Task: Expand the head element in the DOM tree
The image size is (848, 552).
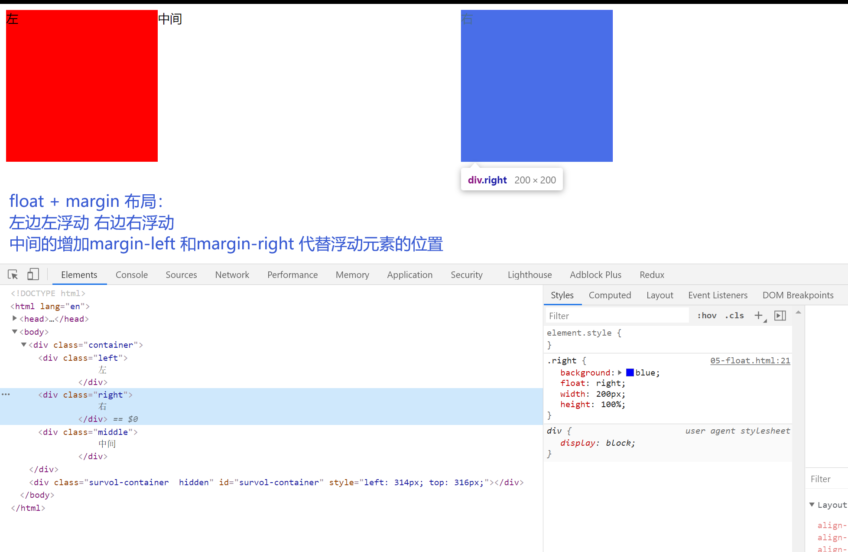Action: pos(15,318)
